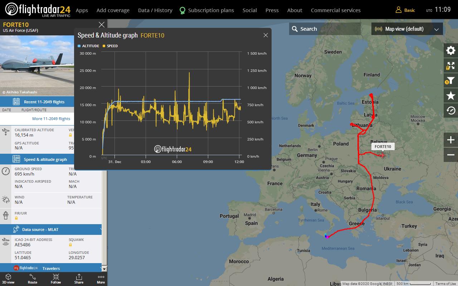Click the ICAO address AE54B6
This screenshot has height=286, width=458.
[x=23, y=245]
